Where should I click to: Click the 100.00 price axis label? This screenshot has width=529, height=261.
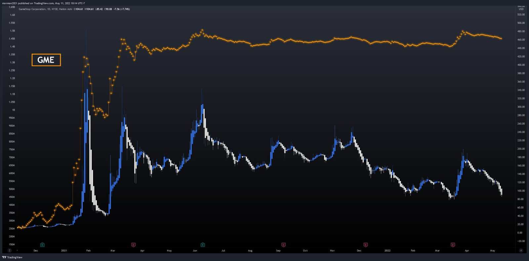[521, 191]
